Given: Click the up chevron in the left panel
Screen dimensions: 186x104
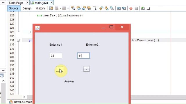Looking at the screenshot, I should [3, 81].
